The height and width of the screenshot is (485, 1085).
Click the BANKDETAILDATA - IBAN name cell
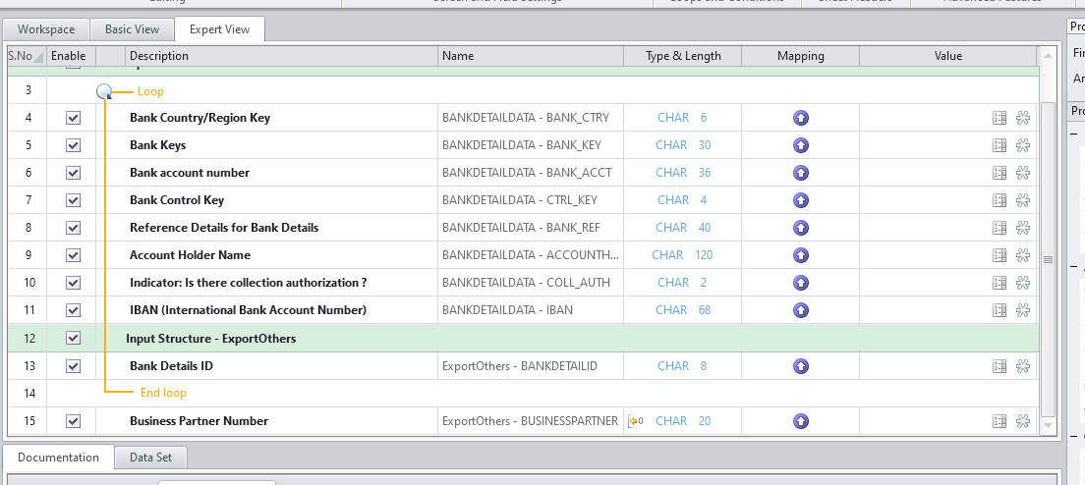tap(531, 310)
